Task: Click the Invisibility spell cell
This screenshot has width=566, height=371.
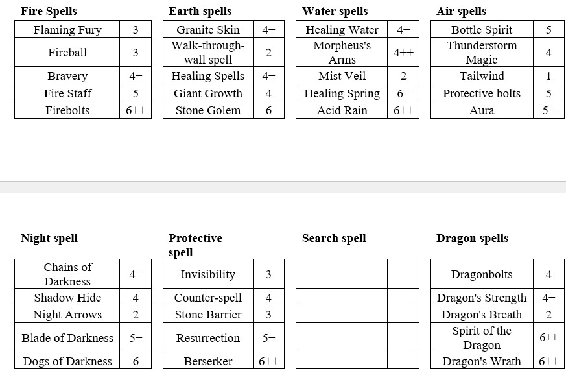Action: (x=208, y=274)
